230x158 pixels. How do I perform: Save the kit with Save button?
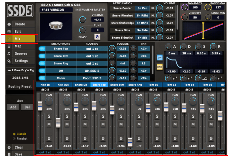(20, 154)
